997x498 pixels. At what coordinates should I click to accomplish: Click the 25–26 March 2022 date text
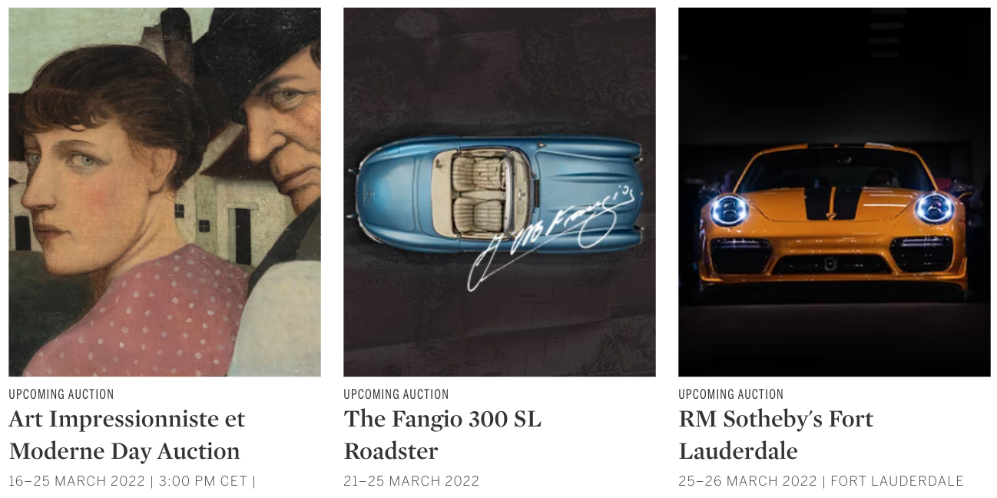click(x=747, y=481)
